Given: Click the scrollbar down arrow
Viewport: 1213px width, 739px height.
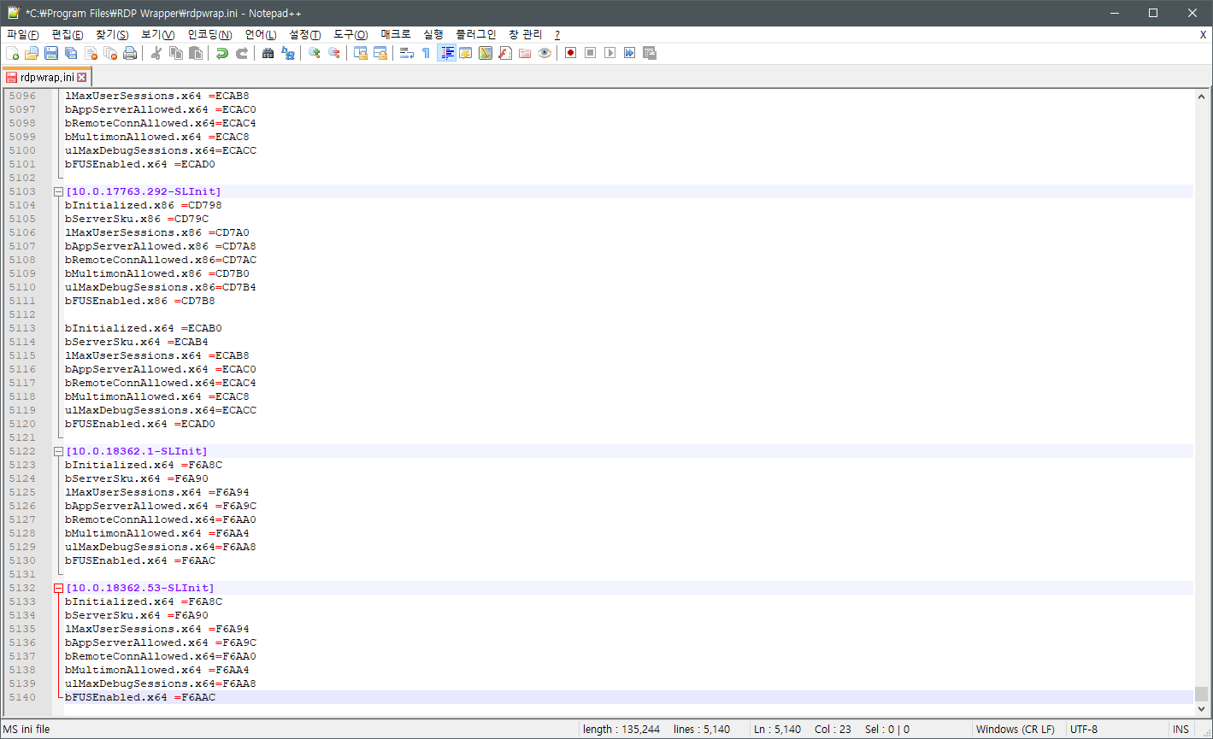Looking at the screenshot, I should pos(1202,708).
